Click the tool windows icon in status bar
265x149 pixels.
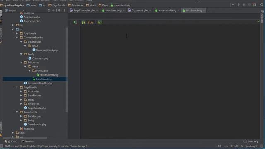coord(2,146)
